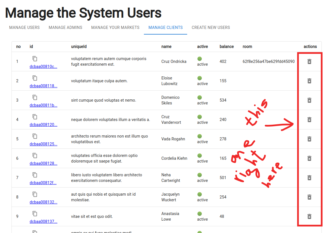Image resolution: width=335 pixels, height=233 pixels.
Task: Click the Manage the System Users heading
Action: coord(83,13)
